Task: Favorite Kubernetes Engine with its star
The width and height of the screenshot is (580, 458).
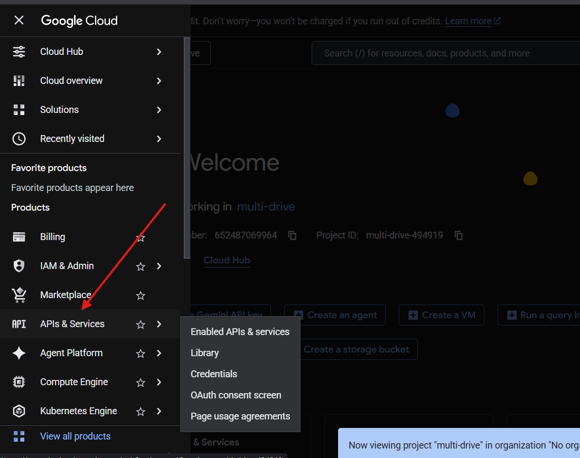Action: pyautogui.click(x=141, y=412)
